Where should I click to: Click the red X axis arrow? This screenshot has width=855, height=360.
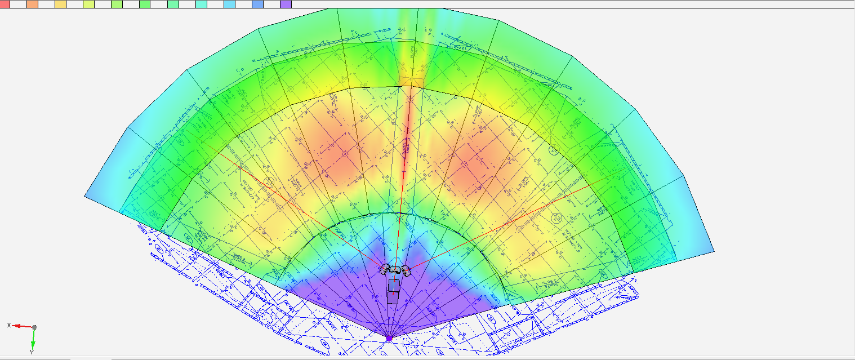pyautogui.click(x=22, y=326)
